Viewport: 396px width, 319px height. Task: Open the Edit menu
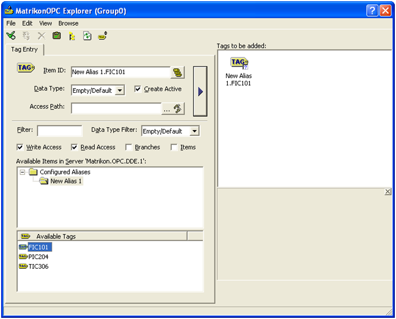click(27, 23)
